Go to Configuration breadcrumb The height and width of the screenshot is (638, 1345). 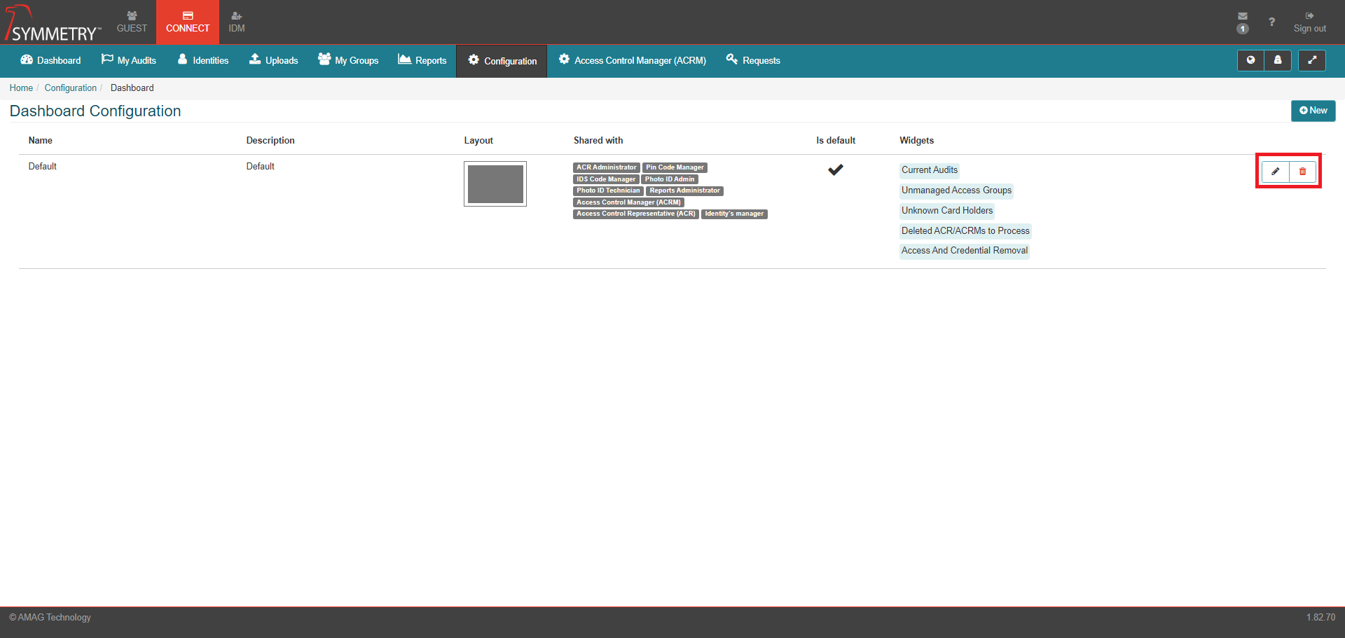71,88
